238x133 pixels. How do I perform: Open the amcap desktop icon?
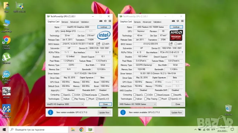click(6, 92)
